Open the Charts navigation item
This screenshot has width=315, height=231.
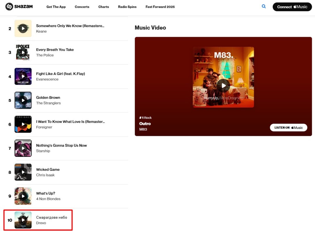pos(104,7)
